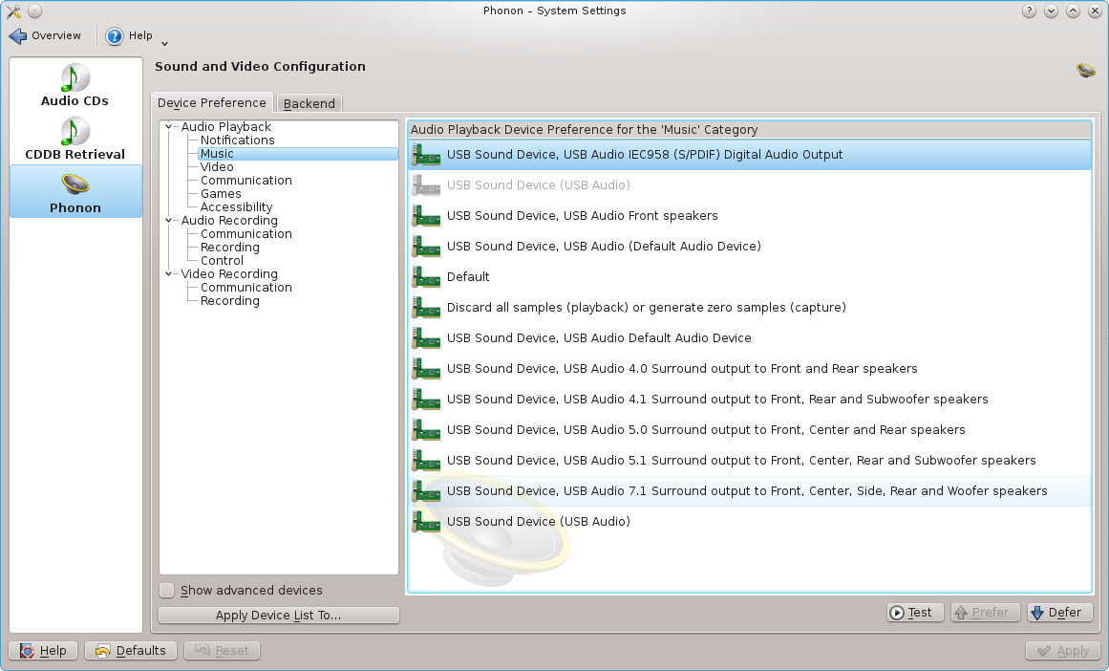Click the sound card icon for 4.1 Surround
Screen dimensions: 1109x671
[426, 399]
